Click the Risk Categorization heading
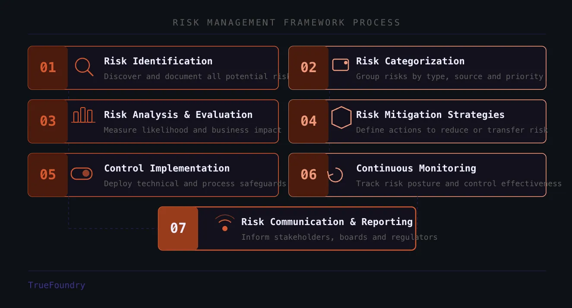 tap(410, 61)
